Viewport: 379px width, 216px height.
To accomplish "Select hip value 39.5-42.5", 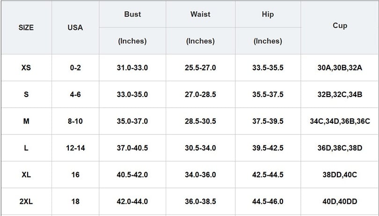I will coord(268,148).
